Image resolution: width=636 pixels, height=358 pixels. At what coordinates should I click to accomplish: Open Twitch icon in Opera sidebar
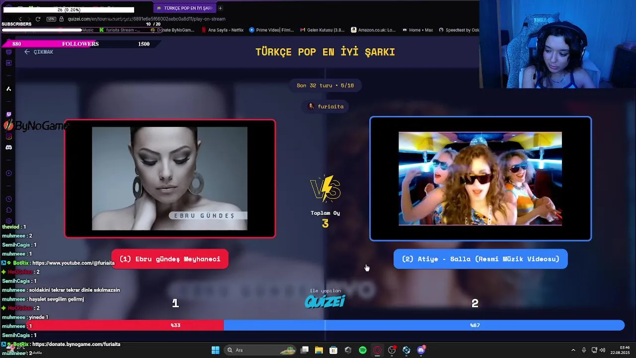point(8,114)
